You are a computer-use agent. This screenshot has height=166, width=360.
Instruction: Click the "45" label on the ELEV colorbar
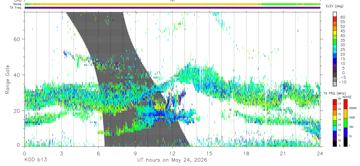(343, 31)
